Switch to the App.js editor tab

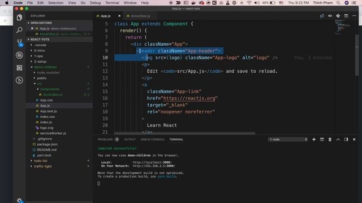coord(106,16)
